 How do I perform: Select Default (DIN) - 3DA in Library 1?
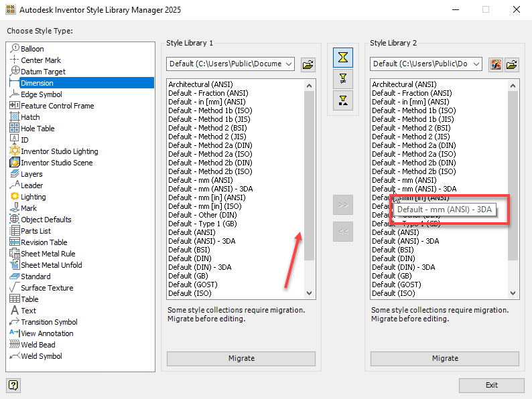200,267
